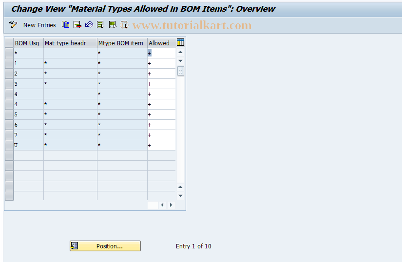Click the Mtype BOM item column header
The image size is (402, 262).
tap(122, 43)
